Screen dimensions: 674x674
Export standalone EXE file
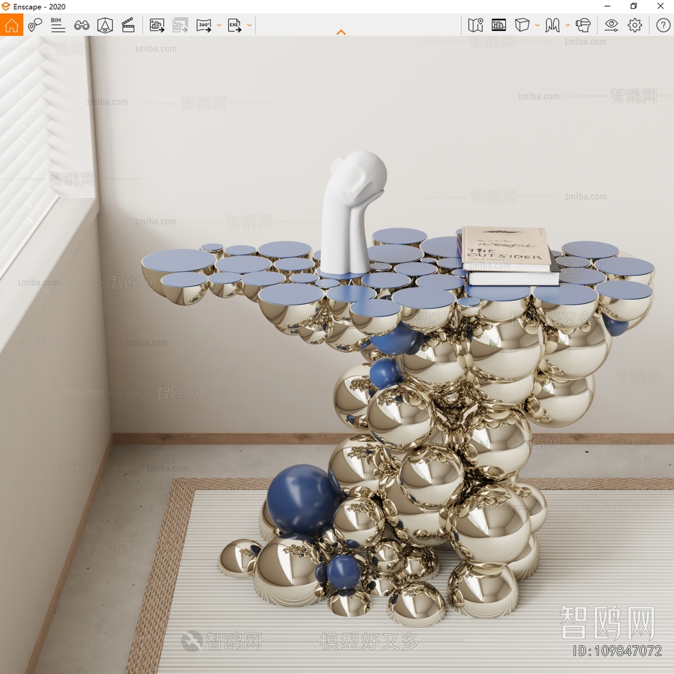coord(235,25)
